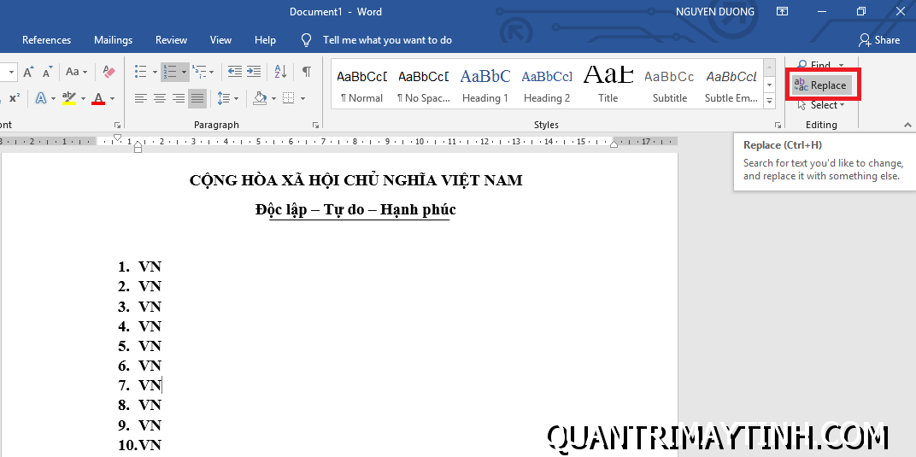The image size is (916, 457).
Task: Apply the Title style
Action: tap(608, 84)
